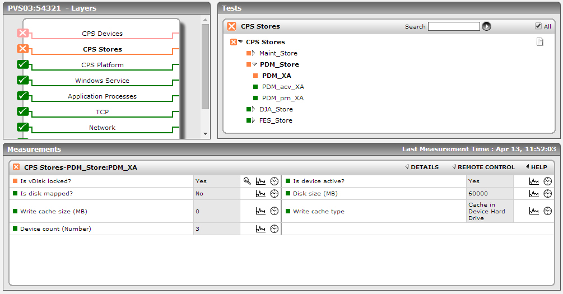This screenshot has height=294, width=563.
Task: Open history clock for Is vDisk locked
Action: click(x=274, y=181)
